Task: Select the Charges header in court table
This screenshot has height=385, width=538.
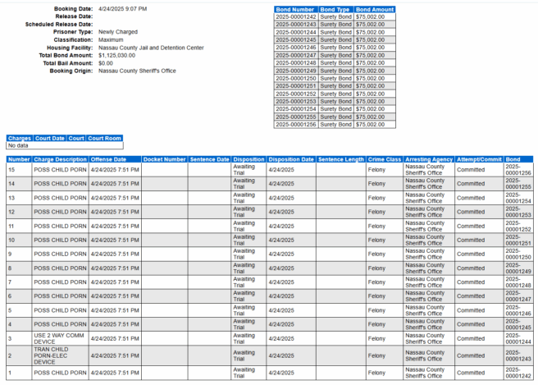Action: 19,139
